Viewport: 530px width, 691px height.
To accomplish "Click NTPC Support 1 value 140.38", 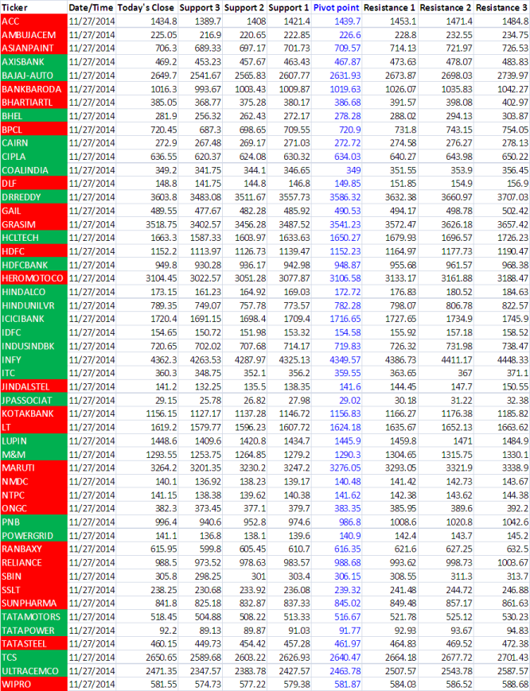I will [x=296, y=495].
